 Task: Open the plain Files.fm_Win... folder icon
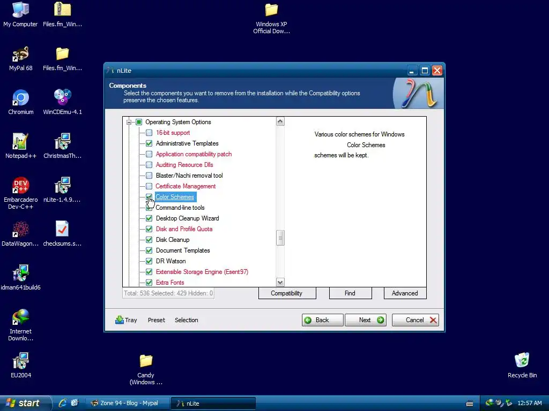click(x=62, y=58)
